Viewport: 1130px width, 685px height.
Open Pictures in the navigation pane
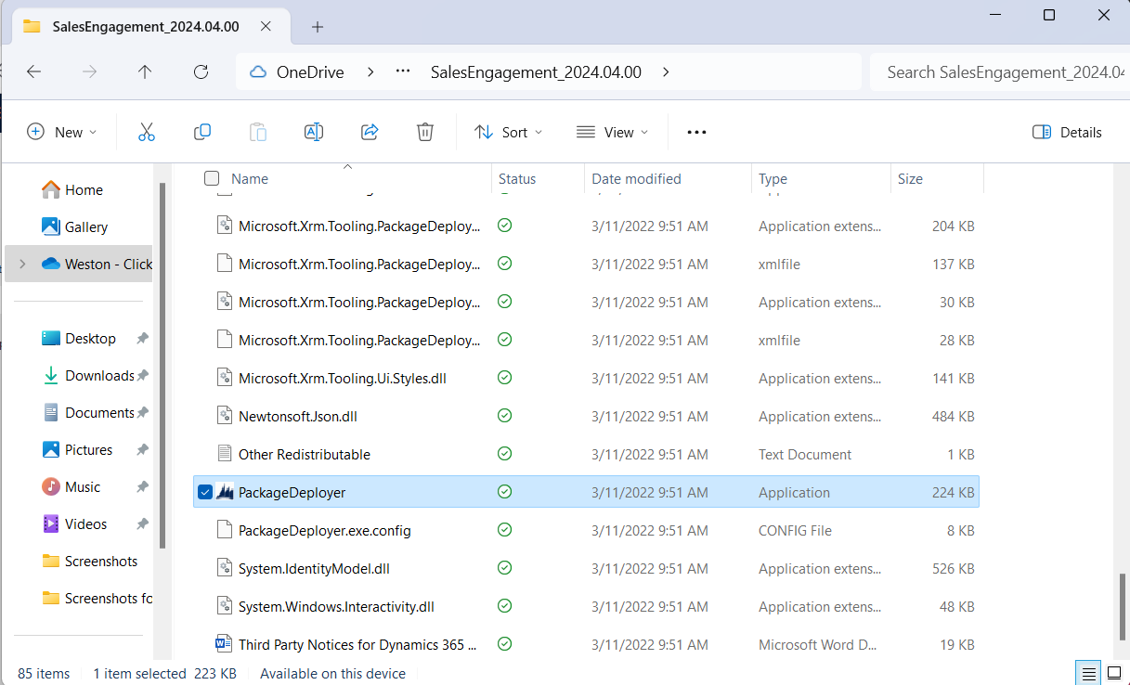88,449
